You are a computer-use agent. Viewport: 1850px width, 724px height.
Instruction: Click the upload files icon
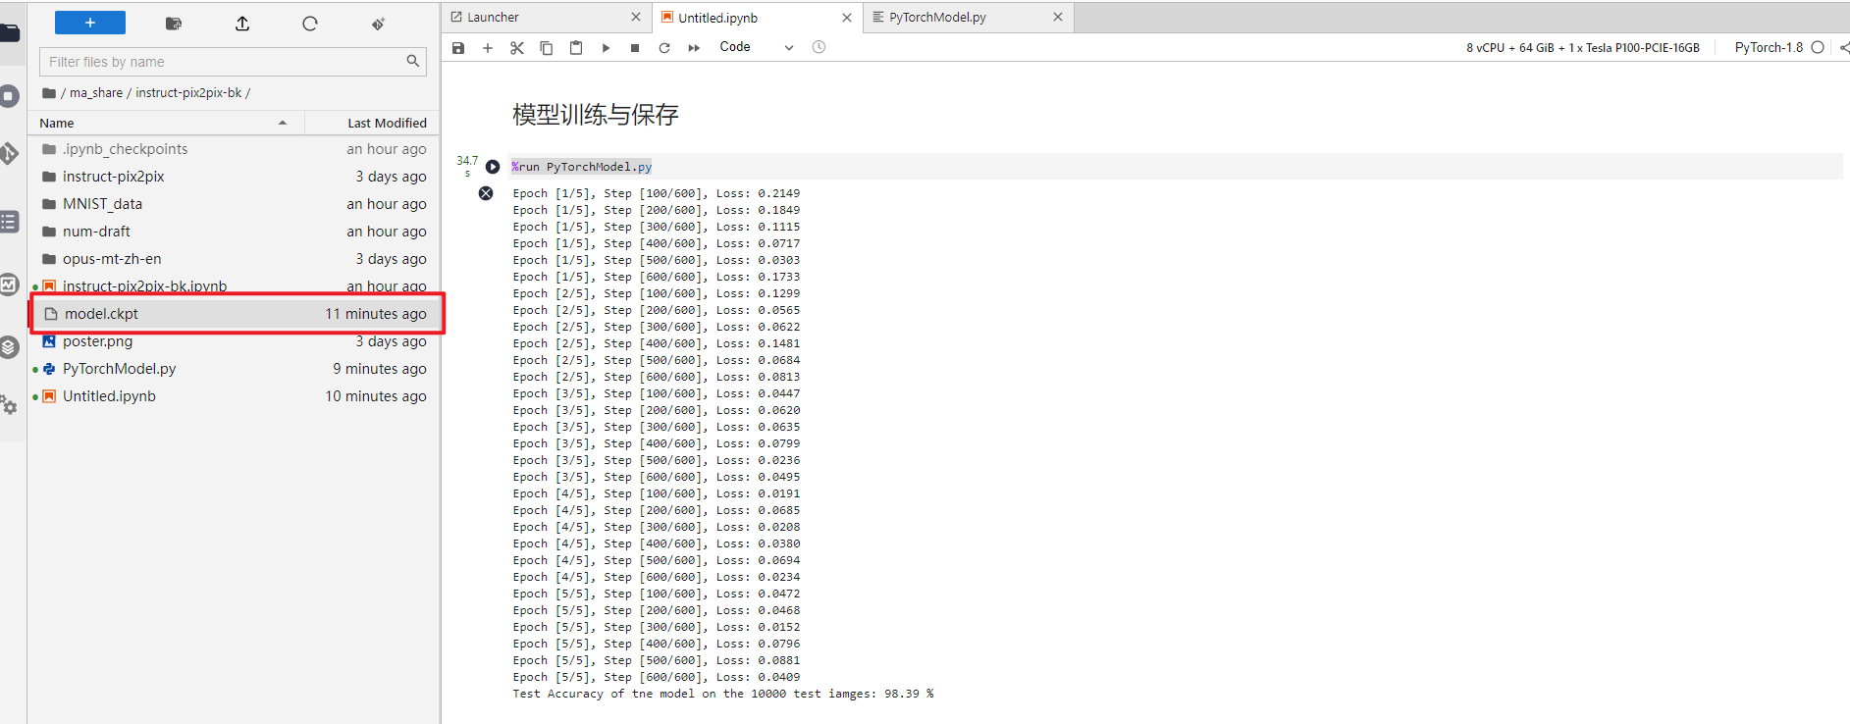[x=242, y=24]
